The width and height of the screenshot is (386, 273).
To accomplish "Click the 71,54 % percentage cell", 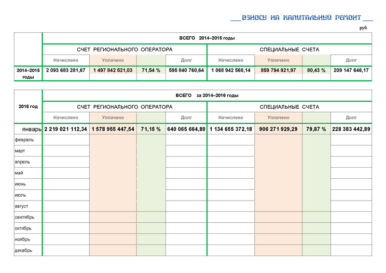I will click(151, 70).
